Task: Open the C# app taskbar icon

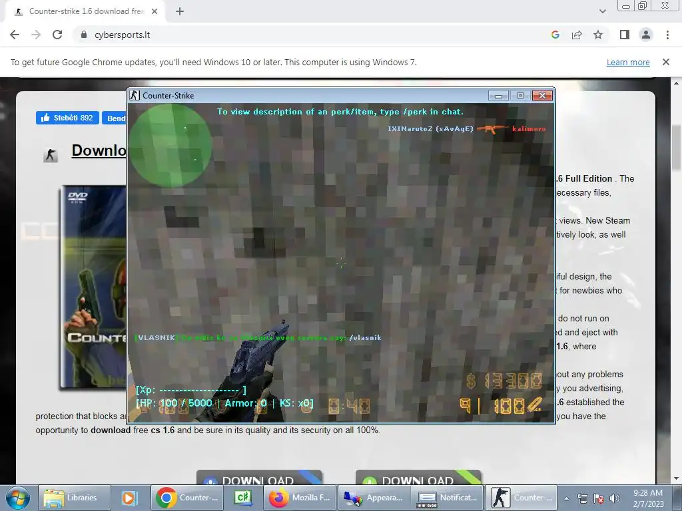Action: [242, 498]
